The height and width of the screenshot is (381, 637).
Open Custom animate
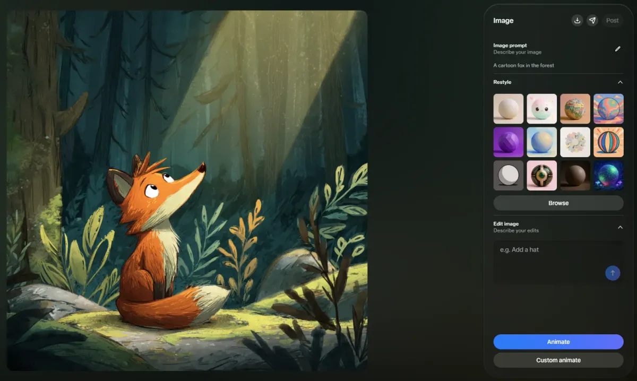click(558, 360)
